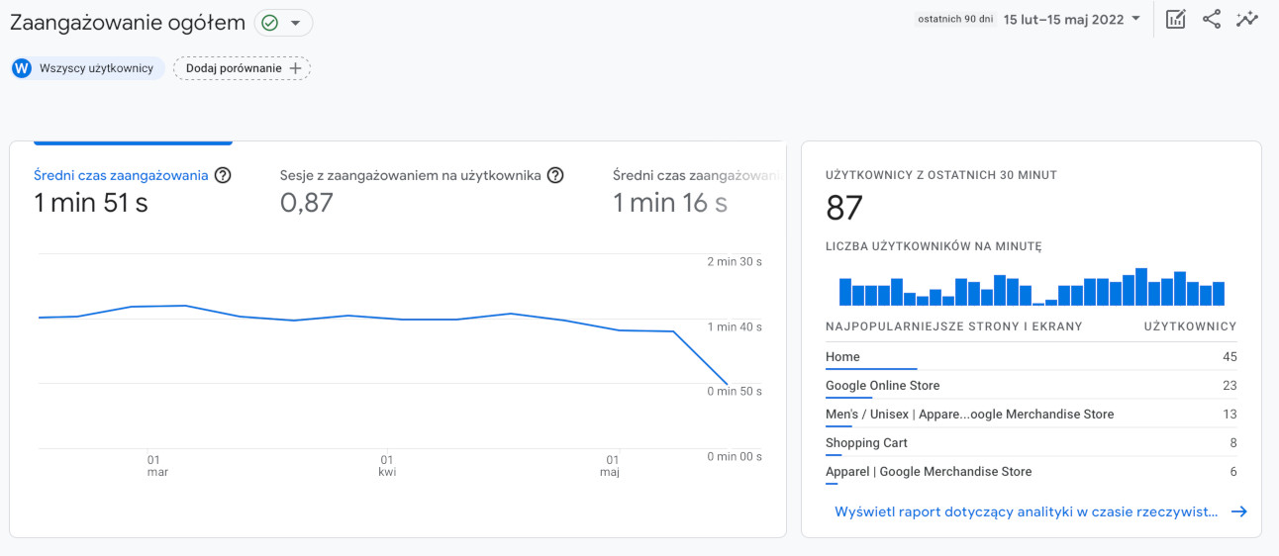This screenshot has height=556, width=1279.
Task: Click the Google Online Store row
Action: pos(1032,386)
